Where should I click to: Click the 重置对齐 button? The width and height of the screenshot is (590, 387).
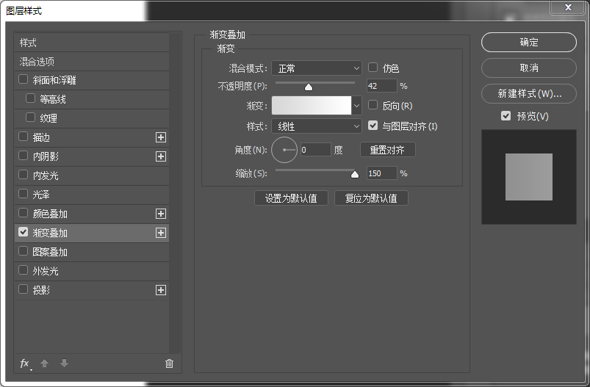[387, 150]
